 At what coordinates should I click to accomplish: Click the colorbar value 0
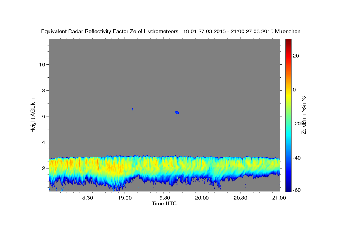tap(294, 89)
